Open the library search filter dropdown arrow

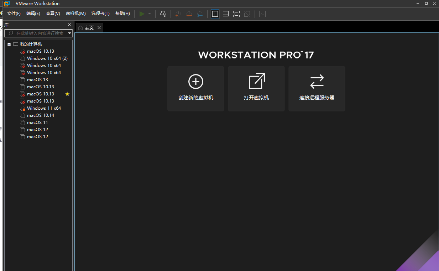69,33
